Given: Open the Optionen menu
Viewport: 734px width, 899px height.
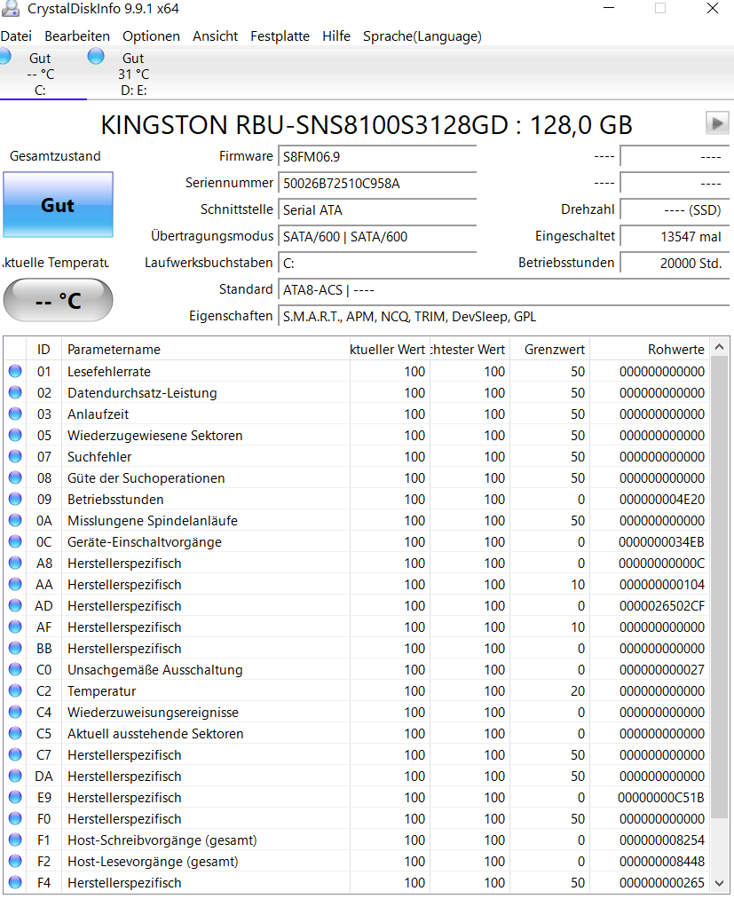Looking at the screenshot, I should (x=152, y=36).
